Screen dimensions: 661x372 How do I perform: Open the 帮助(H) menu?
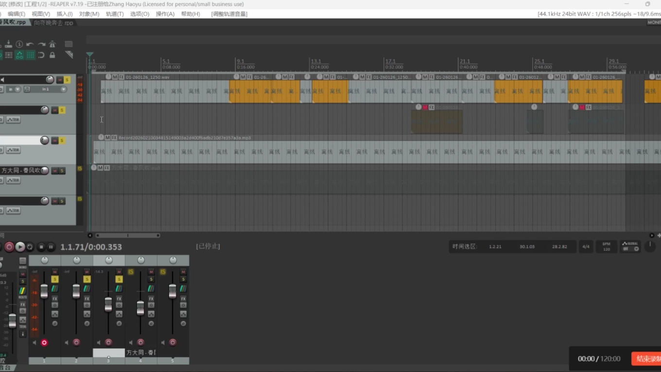pyautogui.click(x=191, y=14)
